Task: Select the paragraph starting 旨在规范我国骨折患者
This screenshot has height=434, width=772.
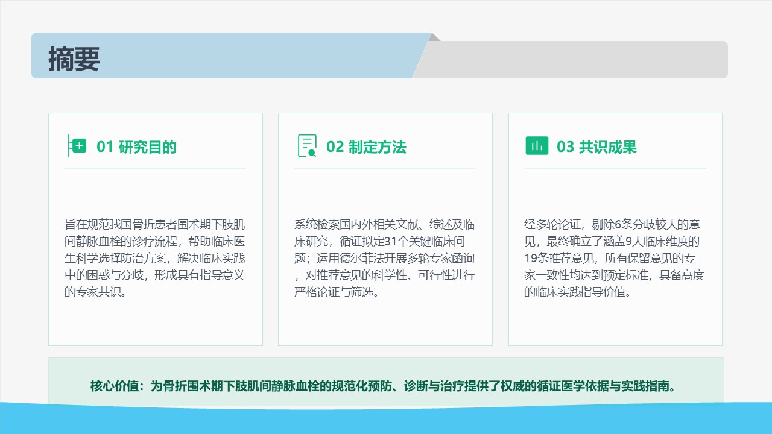Action: 155,259
